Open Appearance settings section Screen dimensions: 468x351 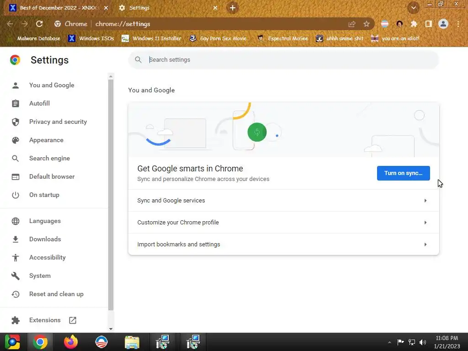click(46, 140)
